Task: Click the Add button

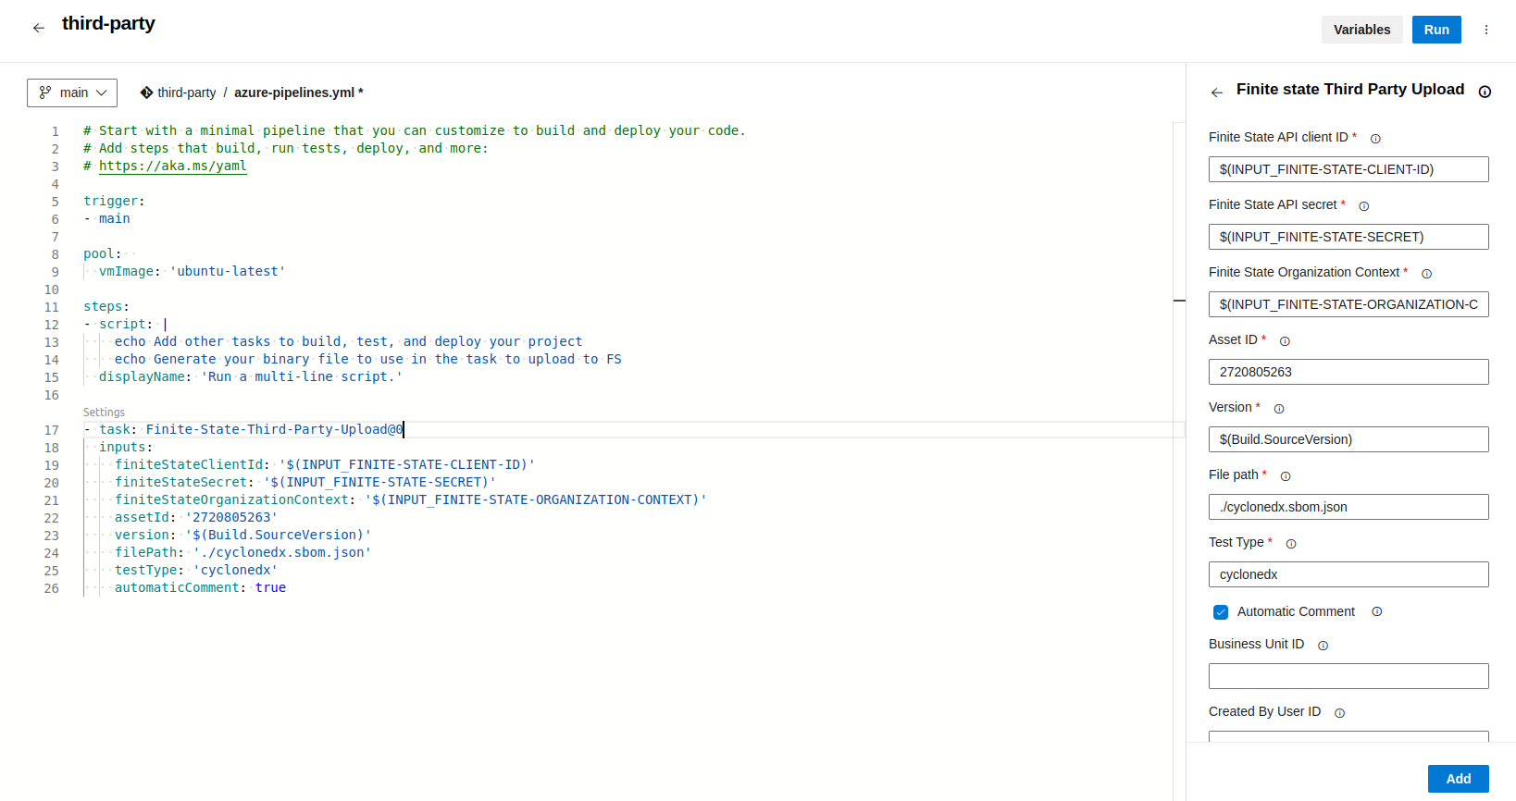Action: click(x=1458, y=779)
